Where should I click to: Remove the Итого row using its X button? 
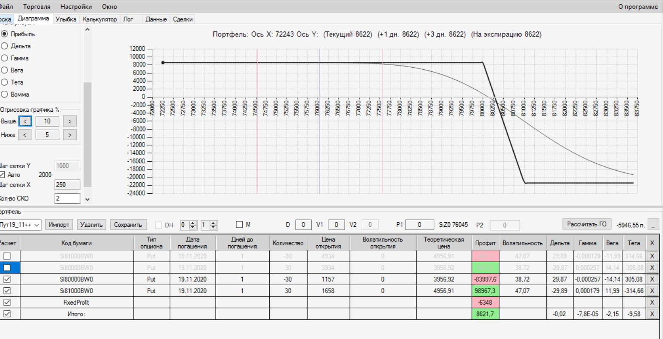tap(652, 314)
